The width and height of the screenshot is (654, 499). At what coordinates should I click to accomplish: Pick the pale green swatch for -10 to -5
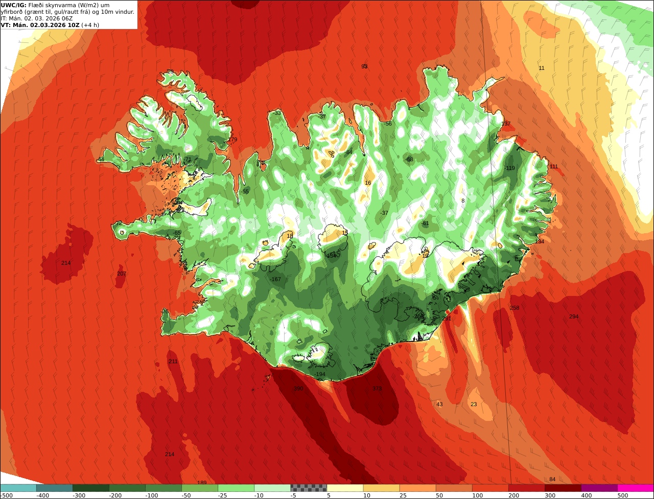click(x=272, y=488)
